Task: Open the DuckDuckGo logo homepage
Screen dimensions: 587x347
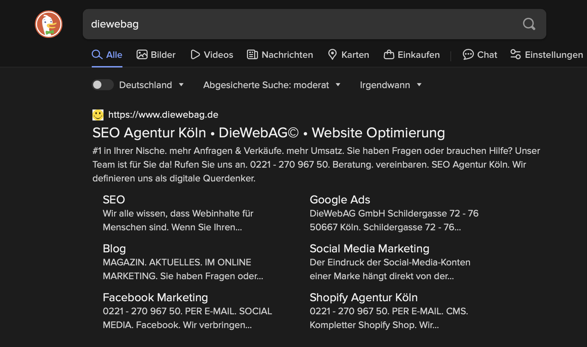Action: pos(49,24)
